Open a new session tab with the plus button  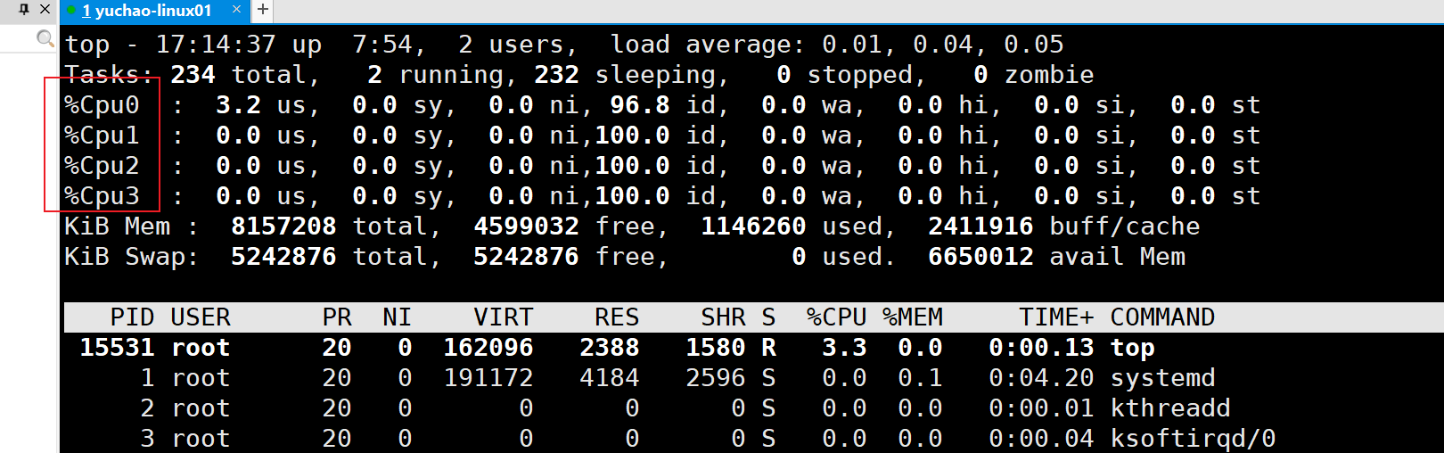263,10
